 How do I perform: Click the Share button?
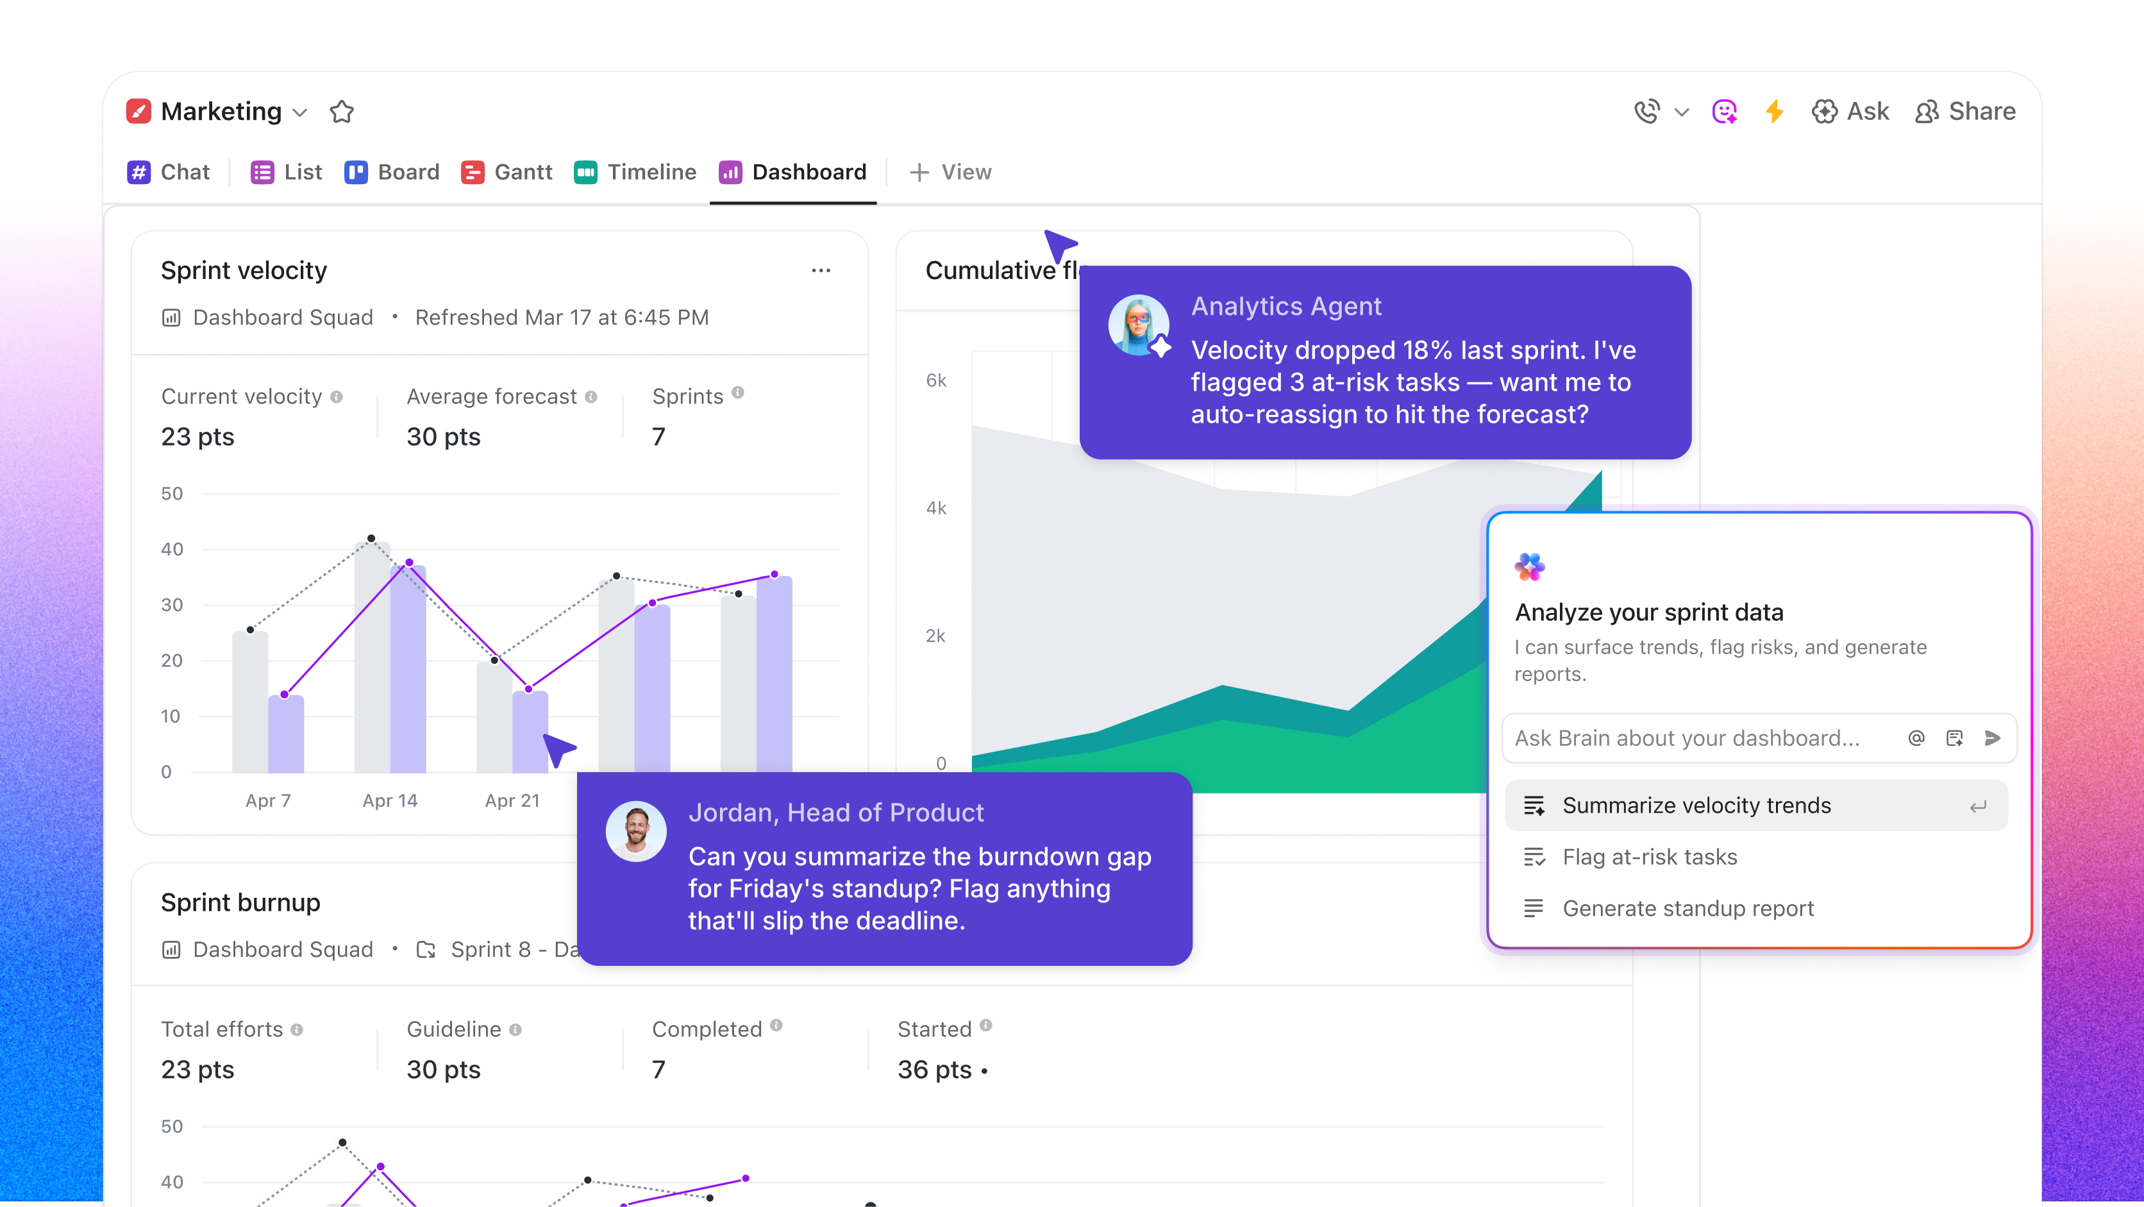point(1965,112)
